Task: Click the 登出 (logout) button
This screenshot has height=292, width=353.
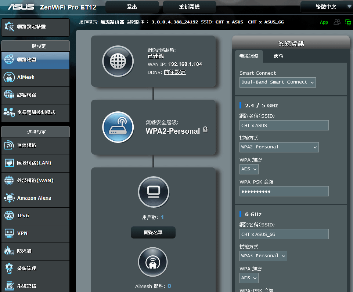Action: (132, 7)
